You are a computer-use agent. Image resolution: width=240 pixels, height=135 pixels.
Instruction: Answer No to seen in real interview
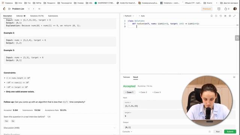click(13, 121)
